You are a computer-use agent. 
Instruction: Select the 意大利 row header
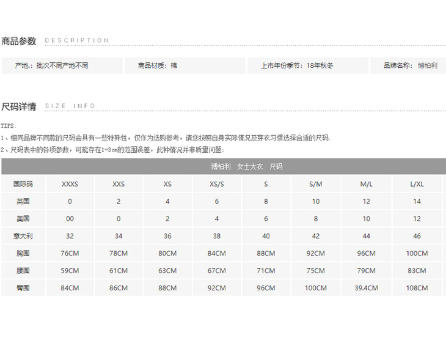pyautogui.click(x=23, y=235)
